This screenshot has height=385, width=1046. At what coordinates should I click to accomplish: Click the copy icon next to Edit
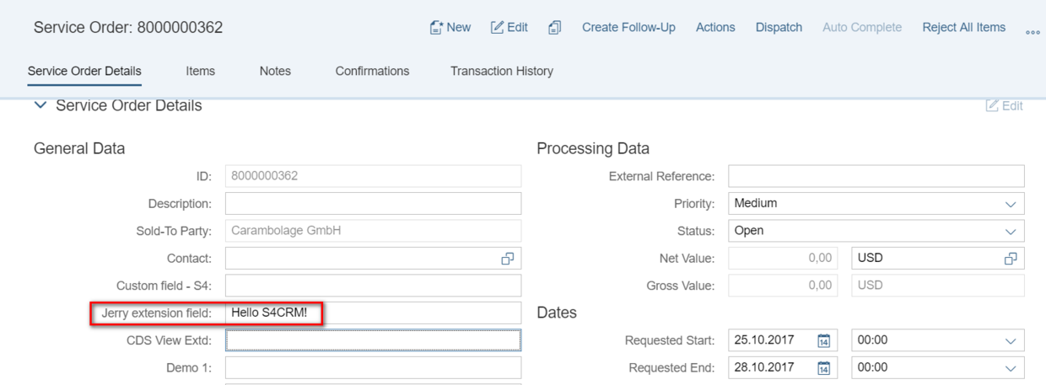555,28
